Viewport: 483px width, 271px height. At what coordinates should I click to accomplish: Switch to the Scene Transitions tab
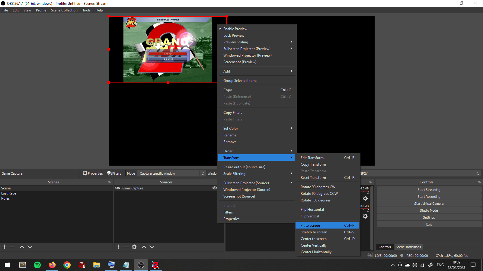point(408,247)
